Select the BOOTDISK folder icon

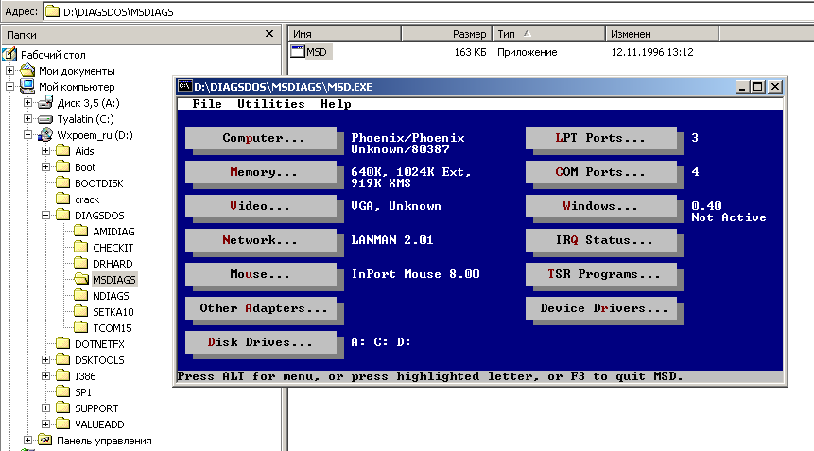(x=62, y=182)
